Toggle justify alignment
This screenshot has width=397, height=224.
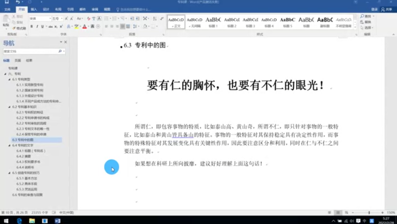tap(123, 26)
